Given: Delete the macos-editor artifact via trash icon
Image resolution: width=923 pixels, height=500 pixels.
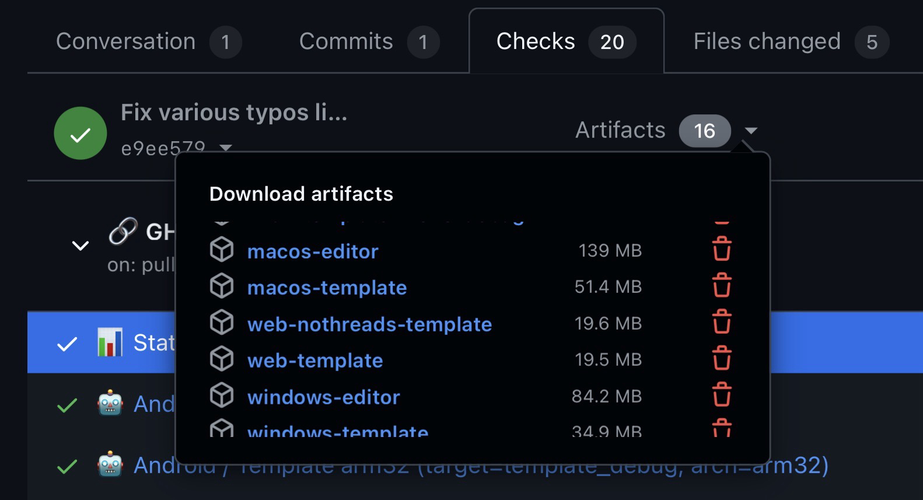Looking at the screenshot, I should coord(721,250).
